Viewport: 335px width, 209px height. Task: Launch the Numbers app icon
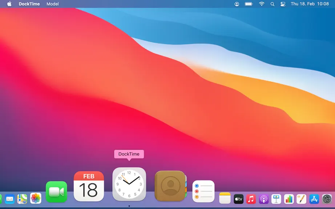(x=289, y=199)
